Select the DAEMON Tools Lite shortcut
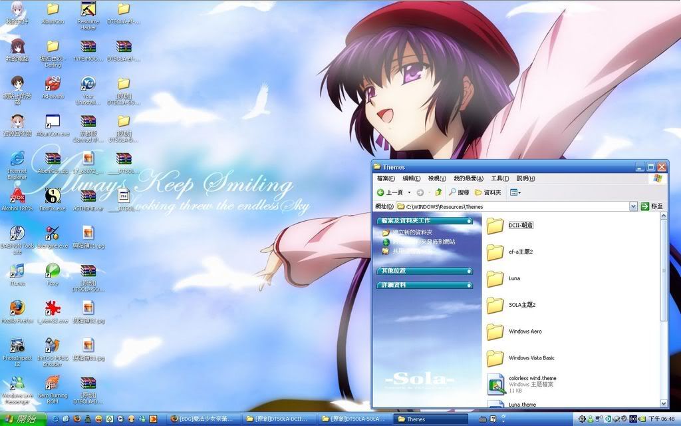Image resolution: width=681 pixels, height=426 pixels. coord(17,240)
